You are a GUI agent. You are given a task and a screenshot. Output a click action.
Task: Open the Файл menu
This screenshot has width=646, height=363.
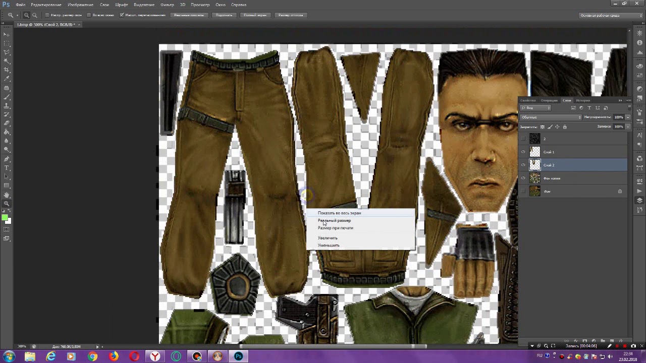21,5
